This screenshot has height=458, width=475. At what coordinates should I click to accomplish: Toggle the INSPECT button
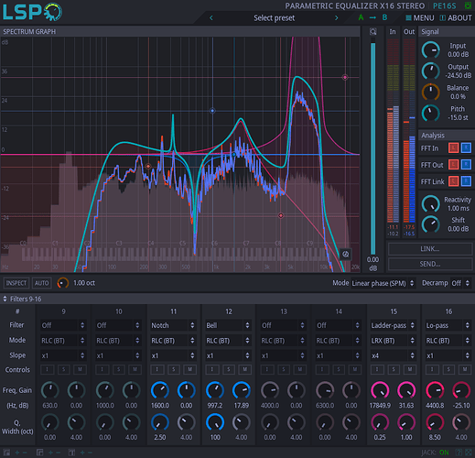(16, 283)
